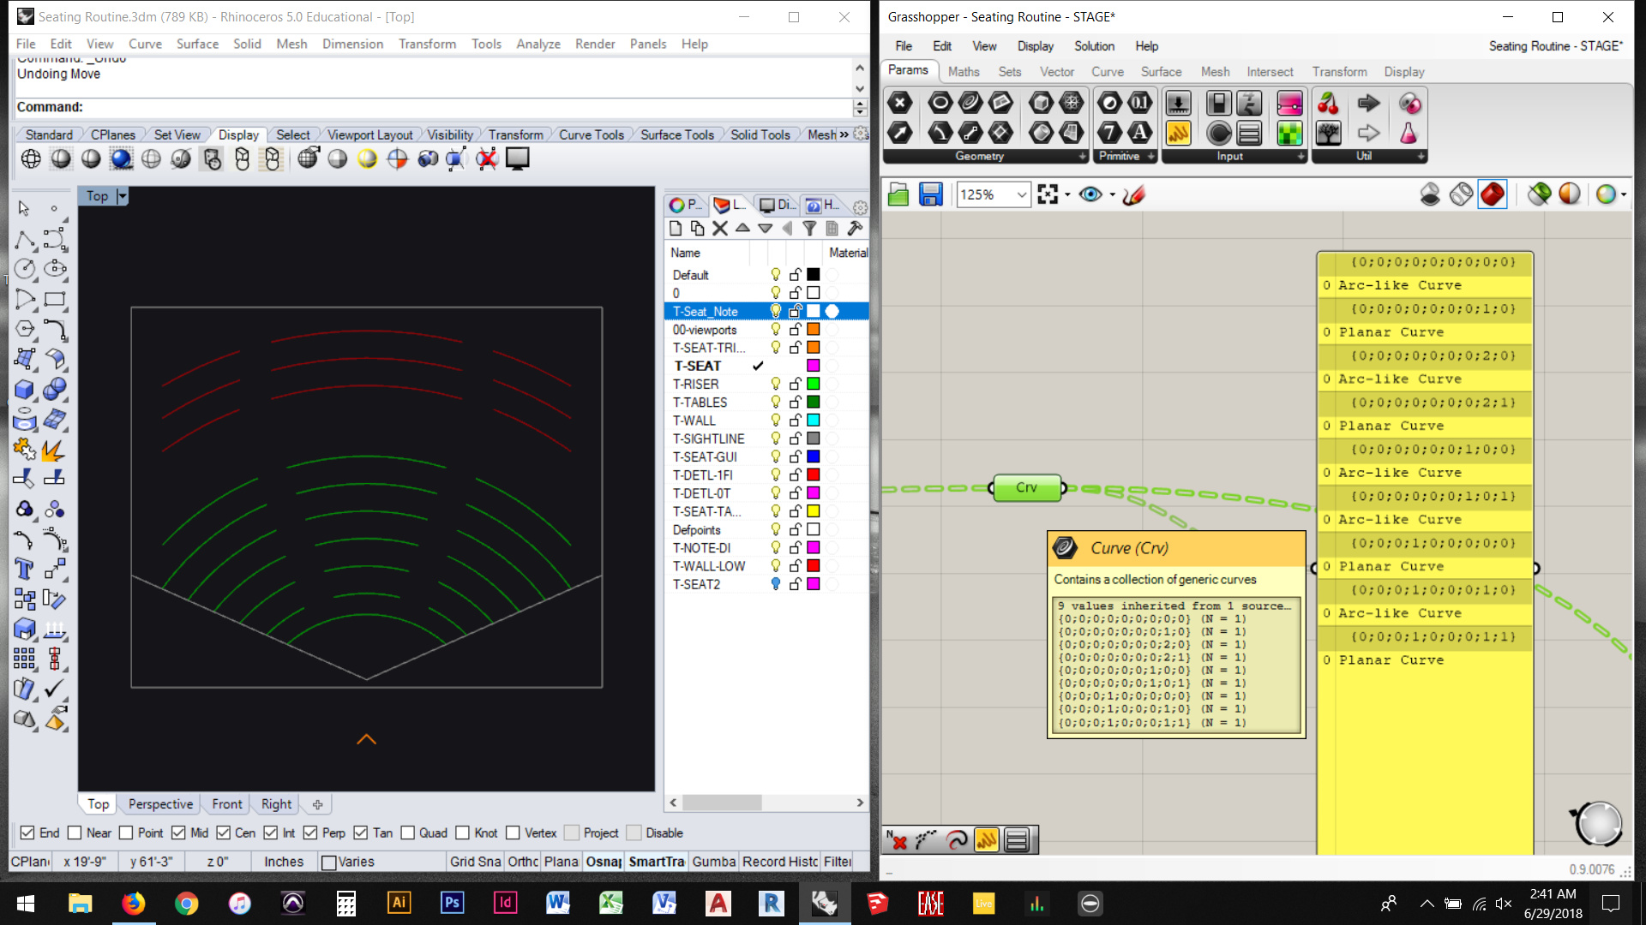This screenshot has width=1646, height=925.
Task: Select the shaded viewport display icon in Rhino
Action: [61, 158]
